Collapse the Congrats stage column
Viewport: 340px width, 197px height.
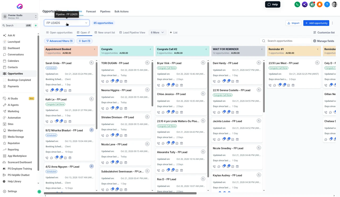coord(150,49)
